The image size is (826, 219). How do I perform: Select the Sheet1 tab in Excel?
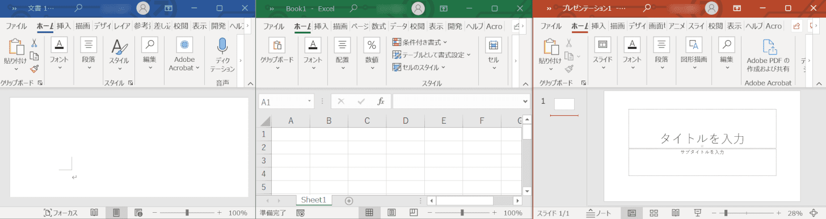point(314,200)
